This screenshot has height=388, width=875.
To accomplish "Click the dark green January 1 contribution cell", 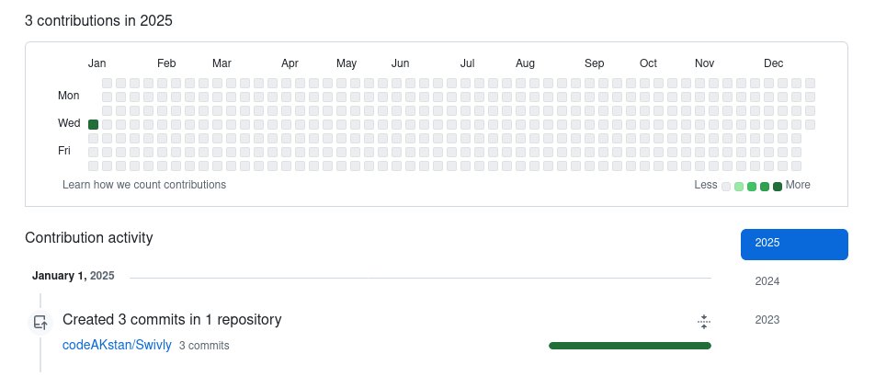I will (x=93, y=124).
